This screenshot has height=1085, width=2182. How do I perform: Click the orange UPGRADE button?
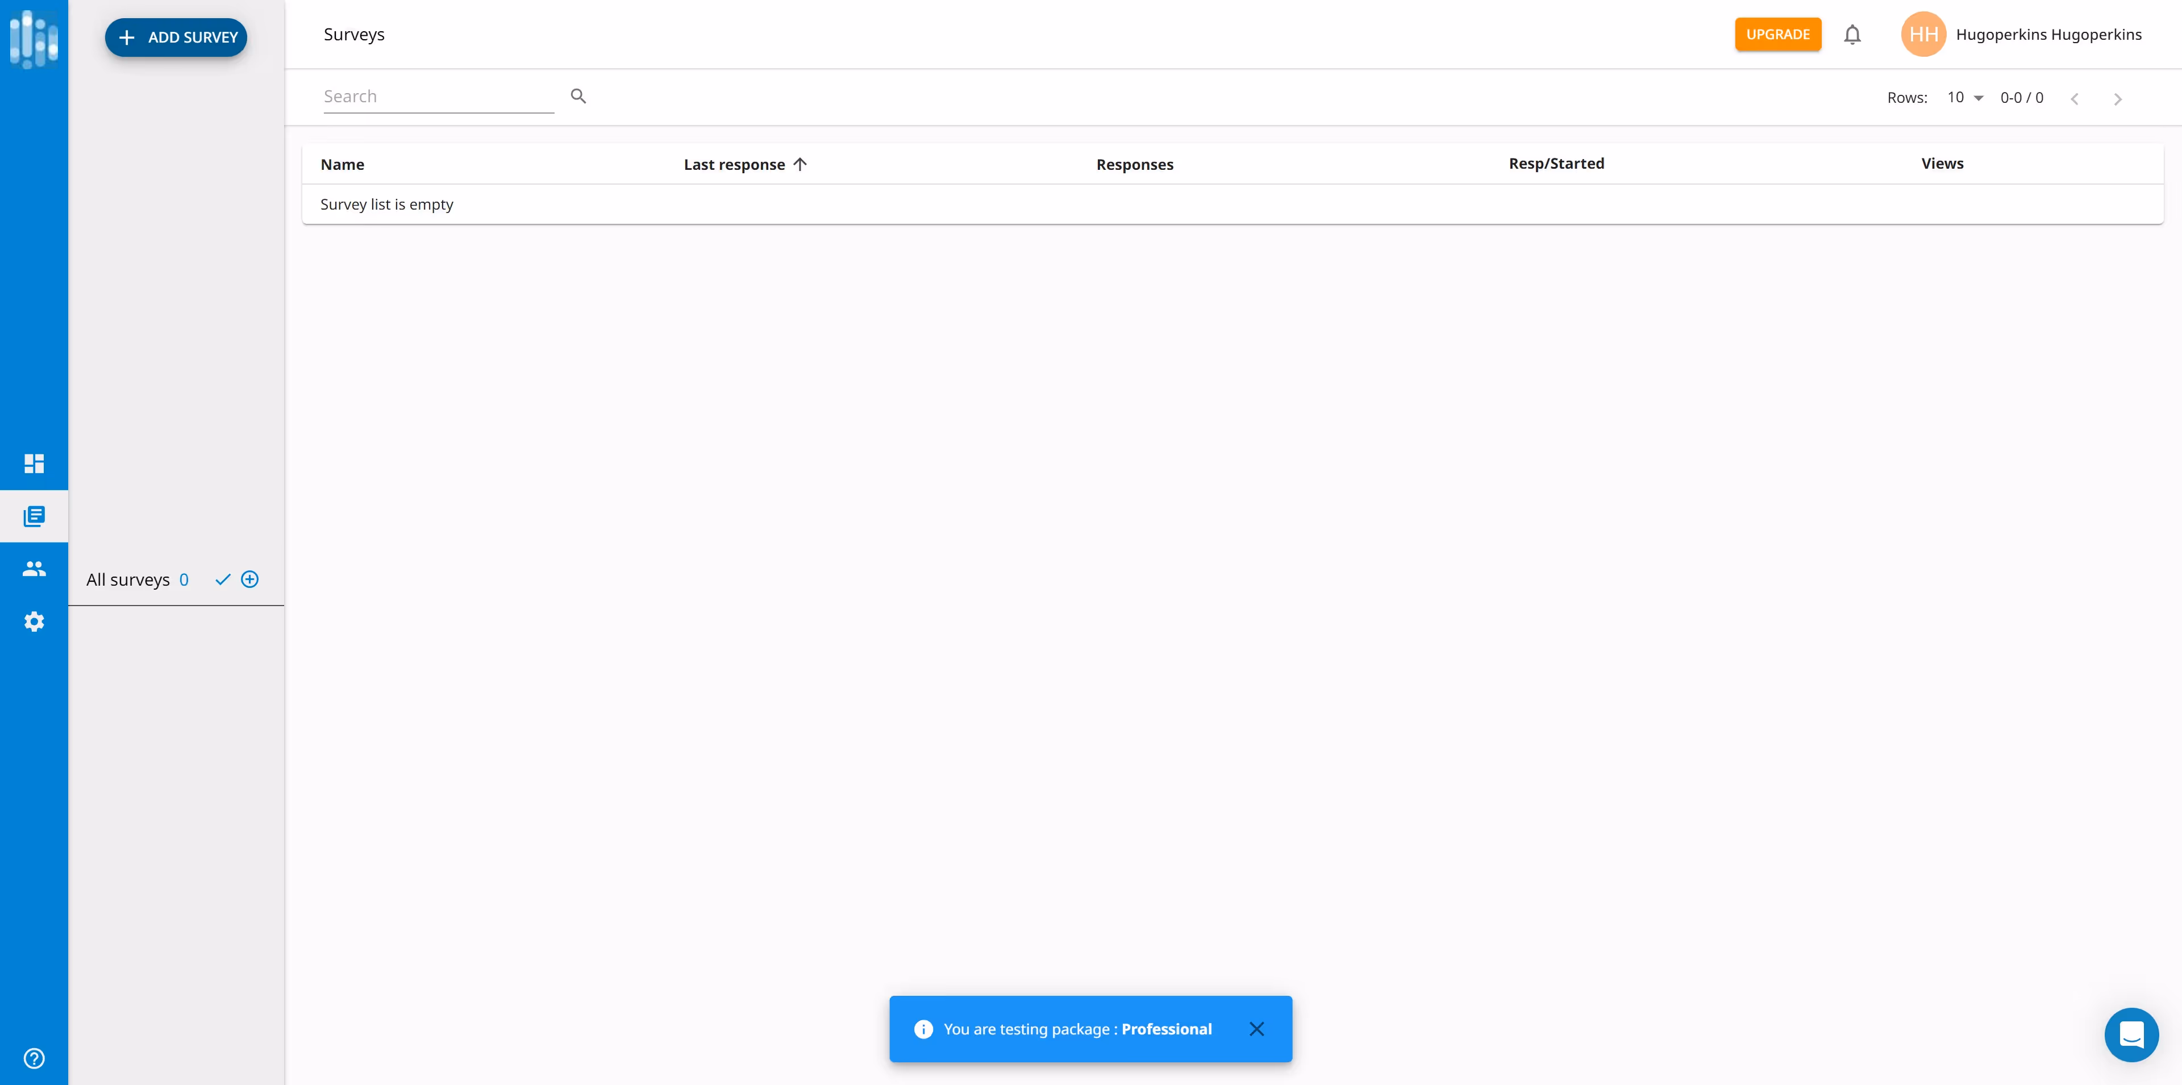tap(1777, 35)
